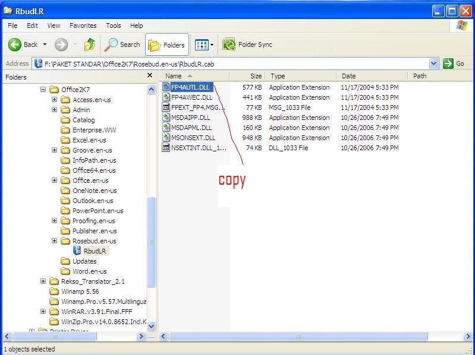Click the NSEXTINT.DLL_1033 file icon

coord(166,148)
